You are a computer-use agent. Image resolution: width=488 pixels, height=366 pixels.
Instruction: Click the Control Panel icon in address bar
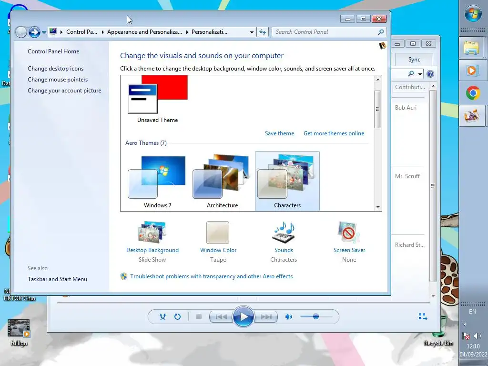[x=53, y=31]
